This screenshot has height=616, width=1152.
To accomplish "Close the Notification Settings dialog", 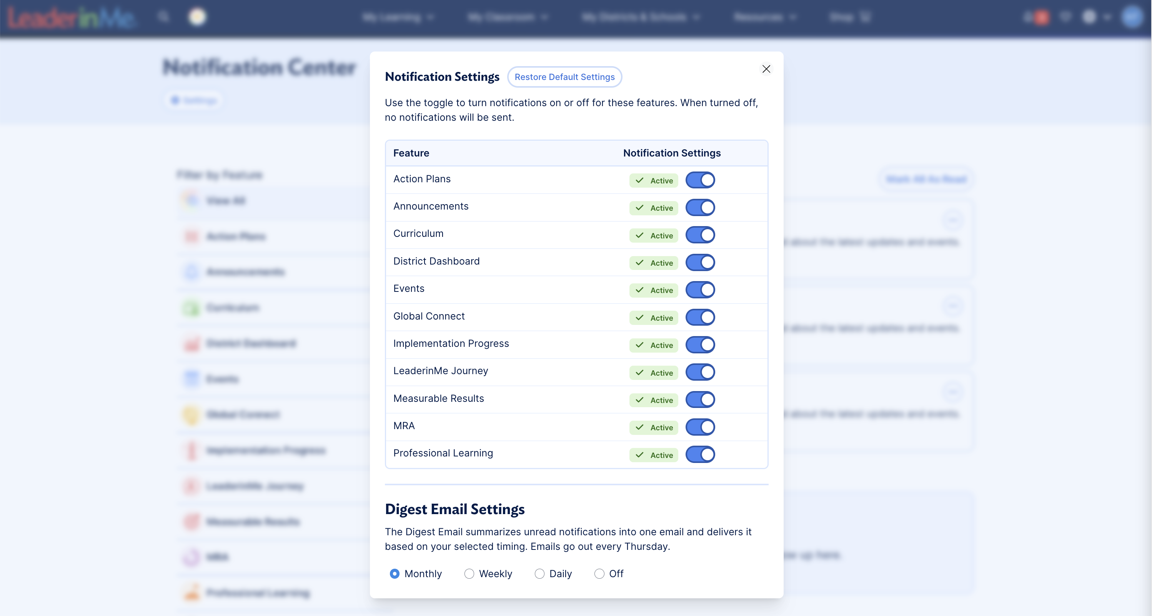I will (x=766, y=69).
